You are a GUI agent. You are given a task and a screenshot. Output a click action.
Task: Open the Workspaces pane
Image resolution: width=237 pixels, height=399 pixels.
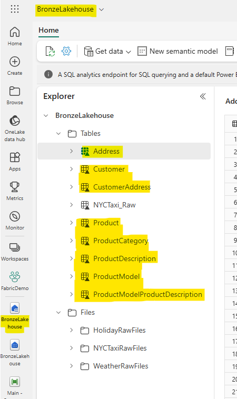15,252
